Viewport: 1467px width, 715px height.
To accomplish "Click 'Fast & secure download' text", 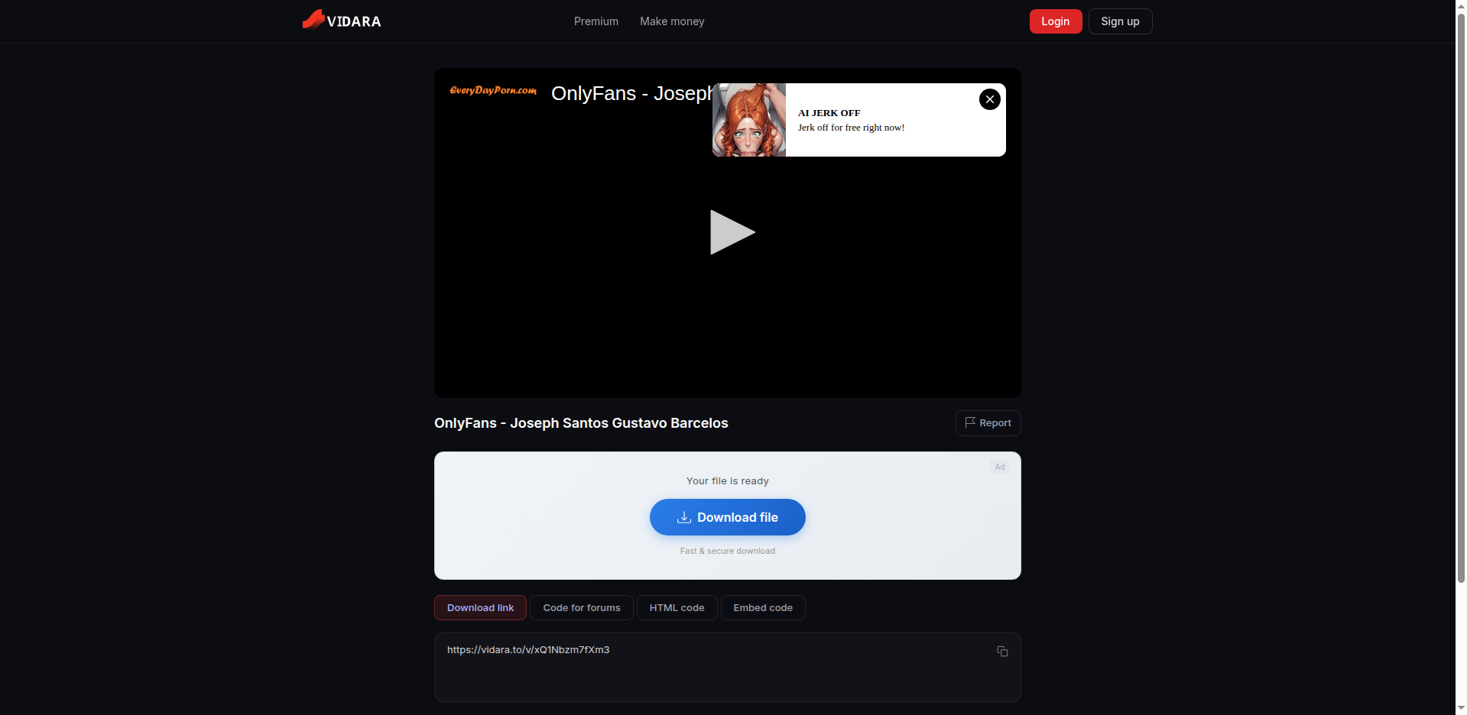I will (727, 551).
